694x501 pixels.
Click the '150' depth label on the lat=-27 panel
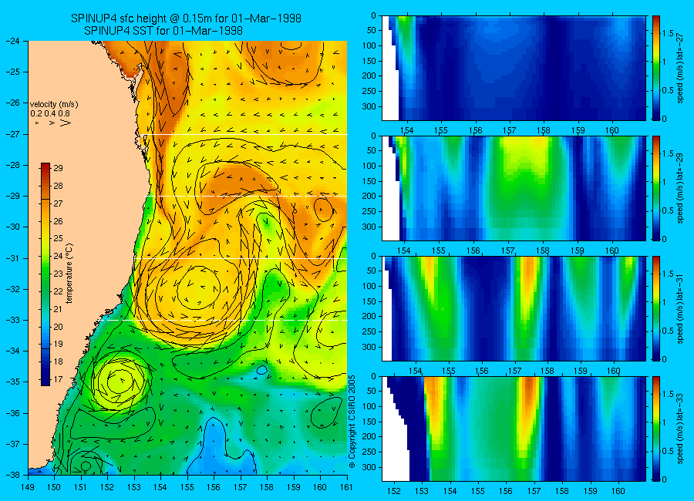point(369,61)
